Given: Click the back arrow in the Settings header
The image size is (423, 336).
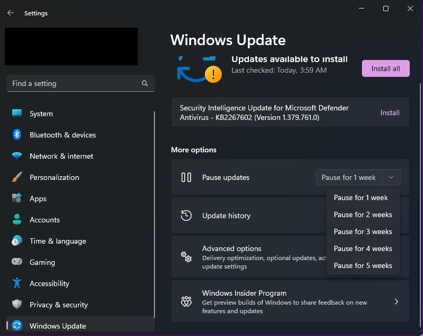Looking at the screenshot, I should click(x=11, y=13).
